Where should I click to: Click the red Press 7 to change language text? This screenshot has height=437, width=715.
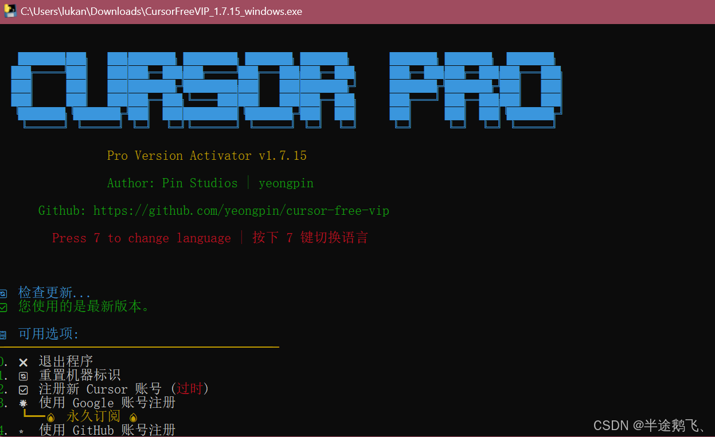pos(142,238)
